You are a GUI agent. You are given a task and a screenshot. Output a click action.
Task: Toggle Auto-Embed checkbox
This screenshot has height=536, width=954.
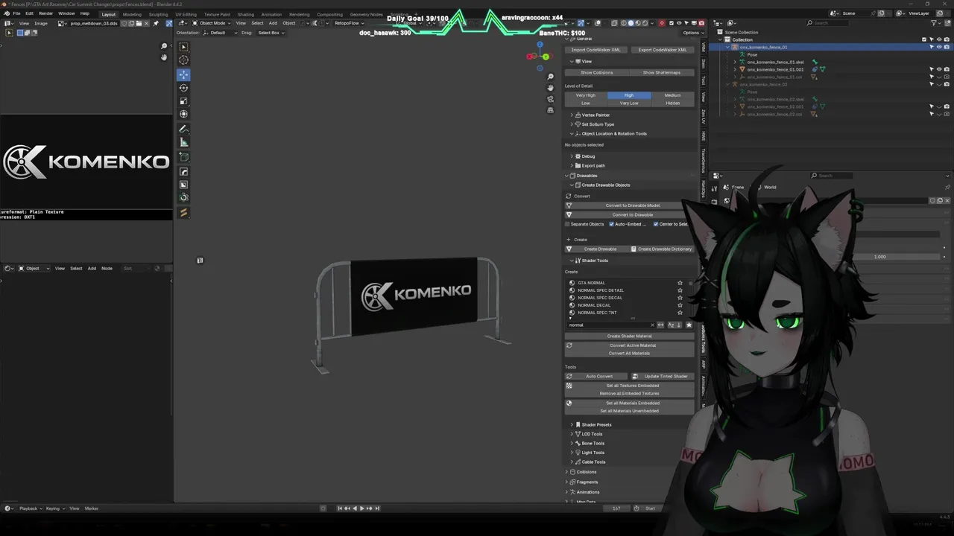tap(612, 224)
